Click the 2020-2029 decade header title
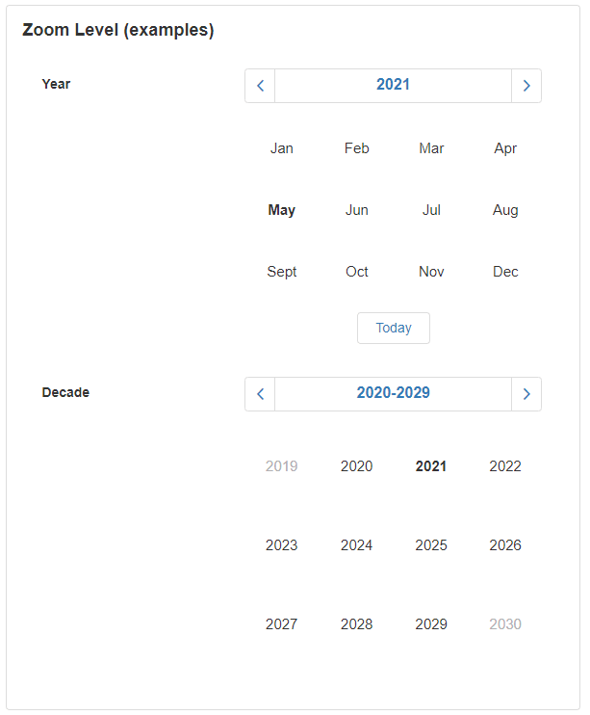Image resolution: width=590 pixels, height=715 pixels. pos(393,393)
